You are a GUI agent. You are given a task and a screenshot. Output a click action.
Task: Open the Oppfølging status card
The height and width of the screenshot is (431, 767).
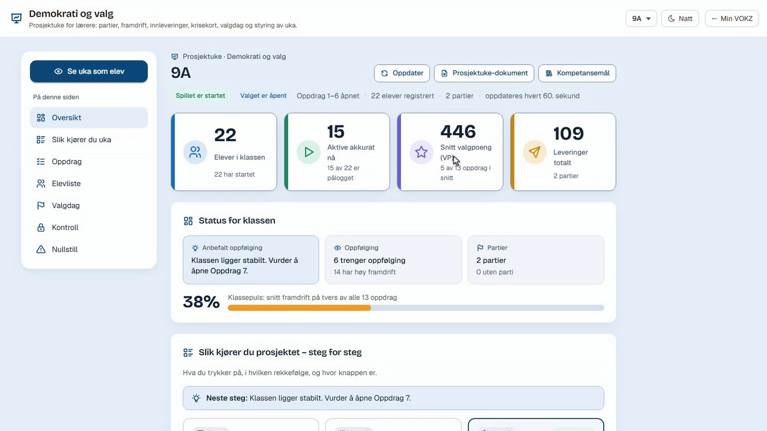pos(393,260)
